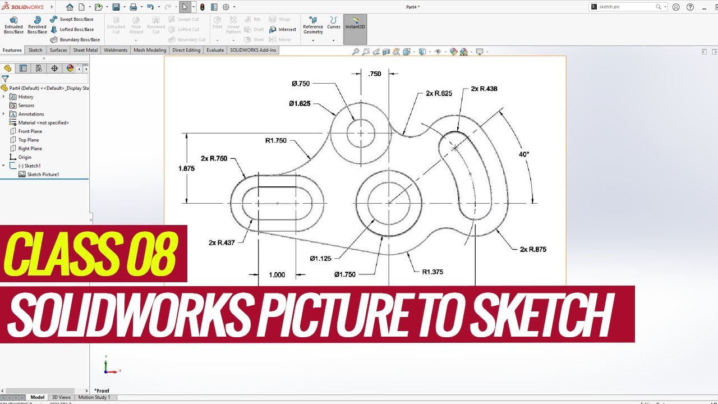Open the Help question mark icon
Viewport: 718px width, 404px height.
690,7
